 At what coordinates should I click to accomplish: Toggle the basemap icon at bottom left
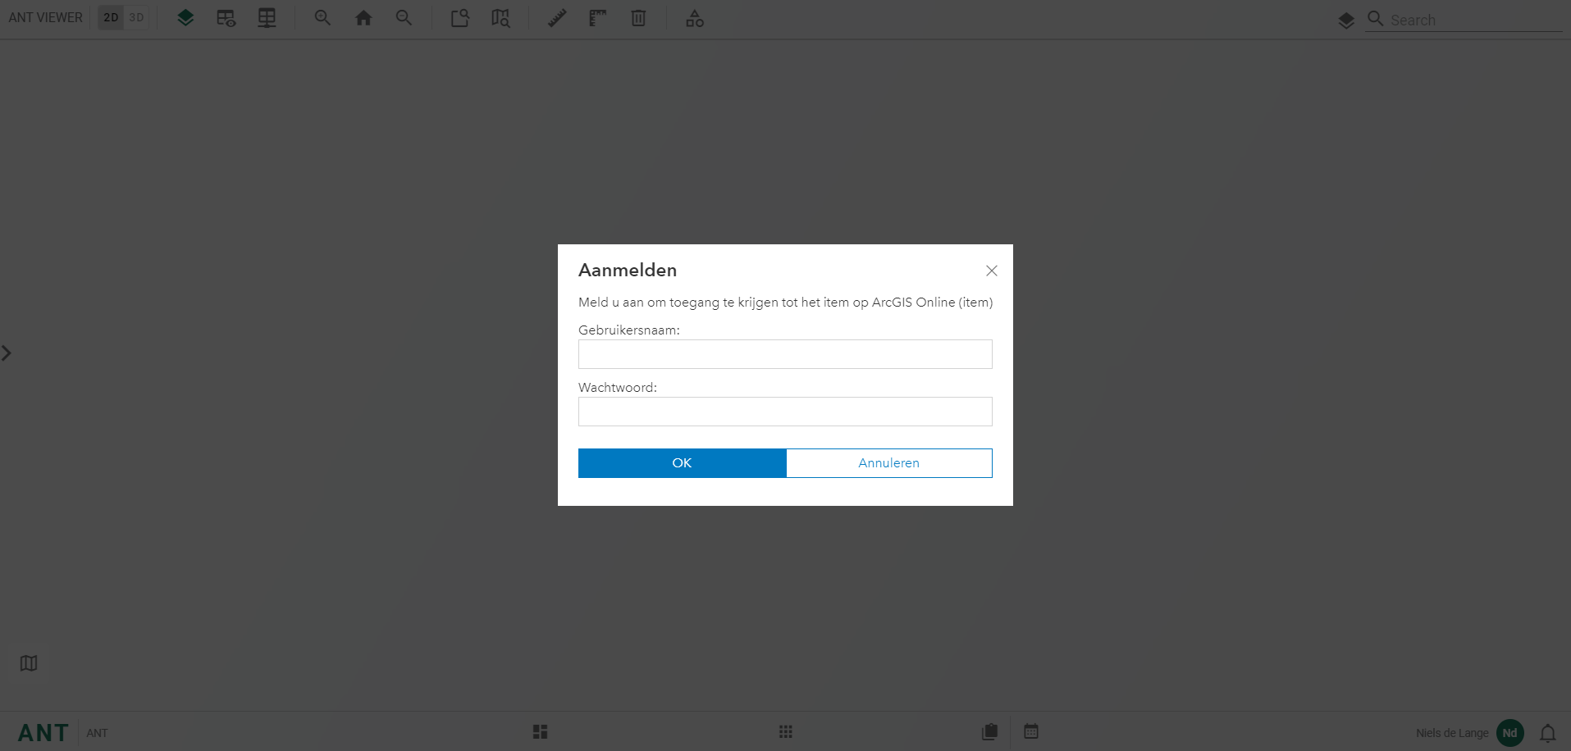29,663
